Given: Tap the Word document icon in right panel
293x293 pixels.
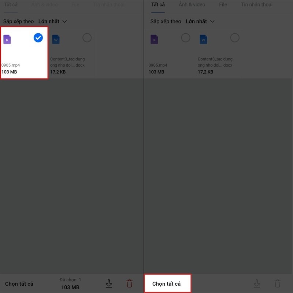Looking at the screenshot, I should [x=203, y=40].
